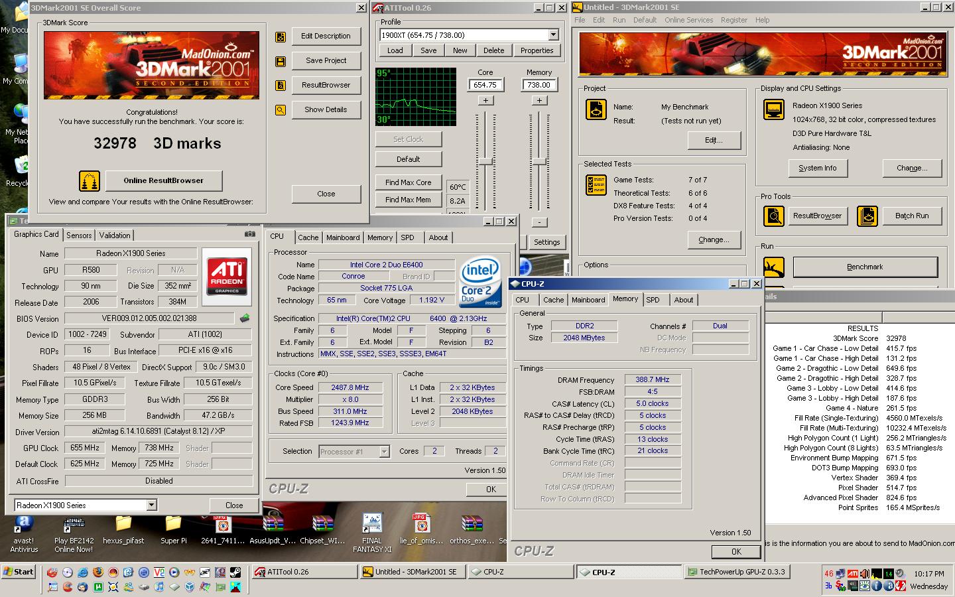Click the Memory clock value field 738.00
The width and height of the screenshot is (955, 597).
(x=539, y=85)
